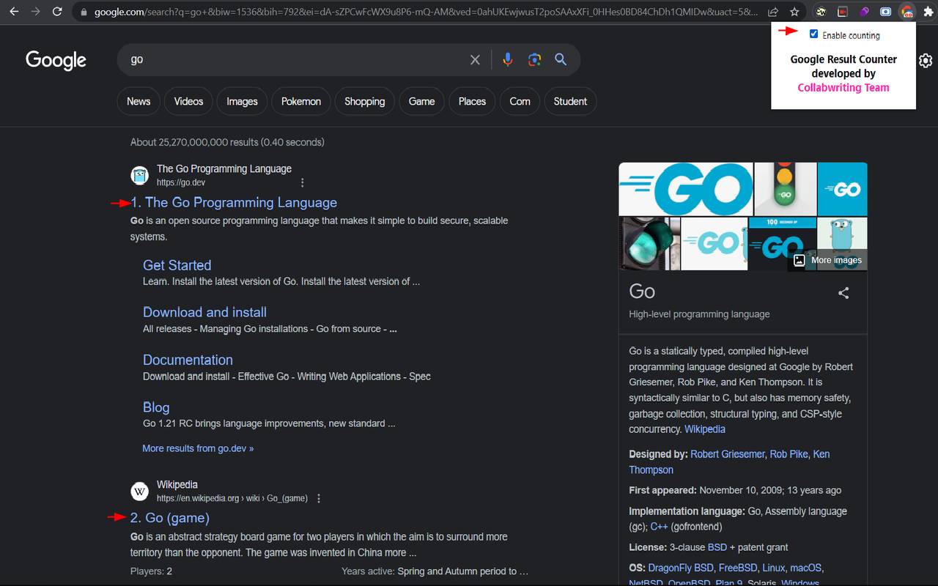Open the Extensions puzzle piece menu
The width and height of the screenshot is (938, 586).
click(x=928, y=12)
